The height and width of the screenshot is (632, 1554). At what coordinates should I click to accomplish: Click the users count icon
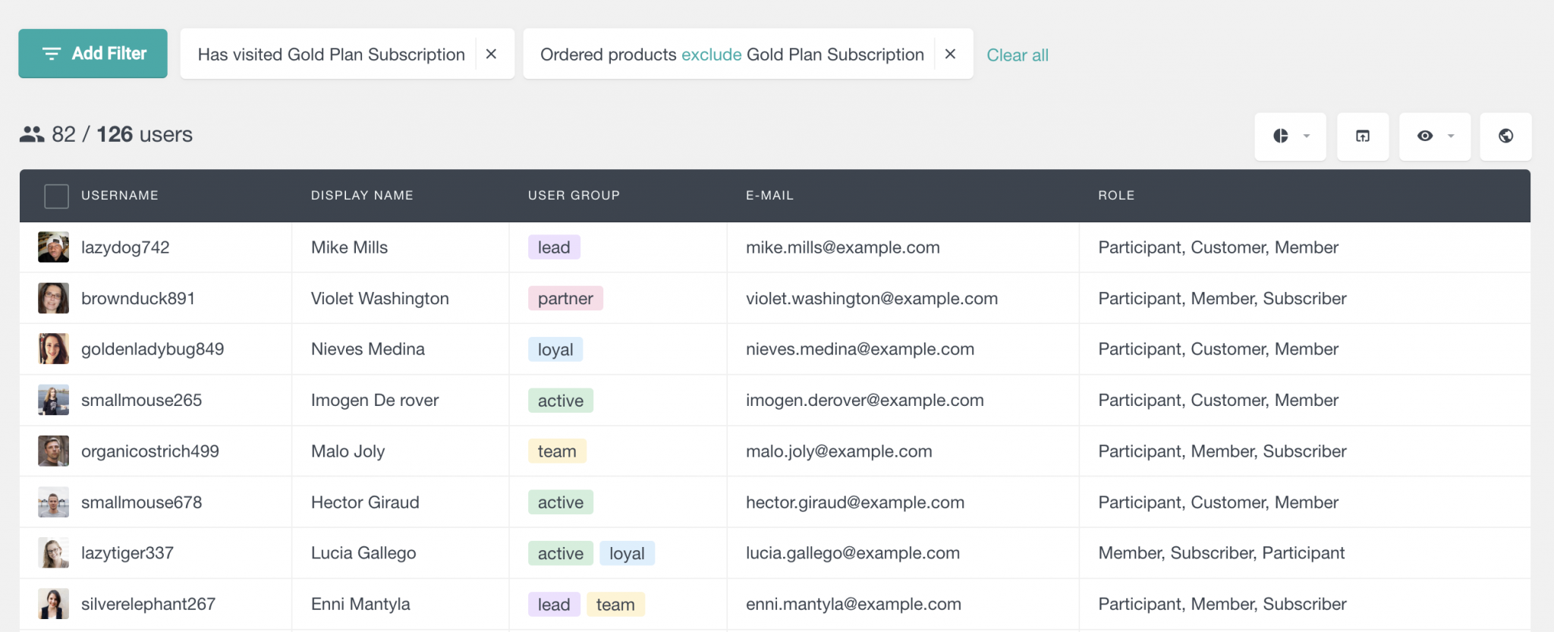[30, 134]
